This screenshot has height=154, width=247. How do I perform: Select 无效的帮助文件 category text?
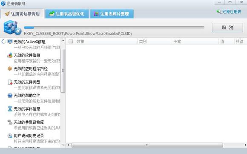[x=27, y=95]
